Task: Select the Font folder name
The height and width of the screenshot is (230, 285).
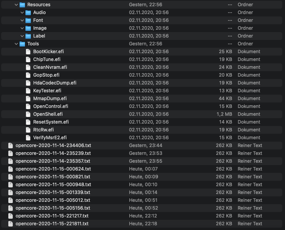Action: coord(38,20)
